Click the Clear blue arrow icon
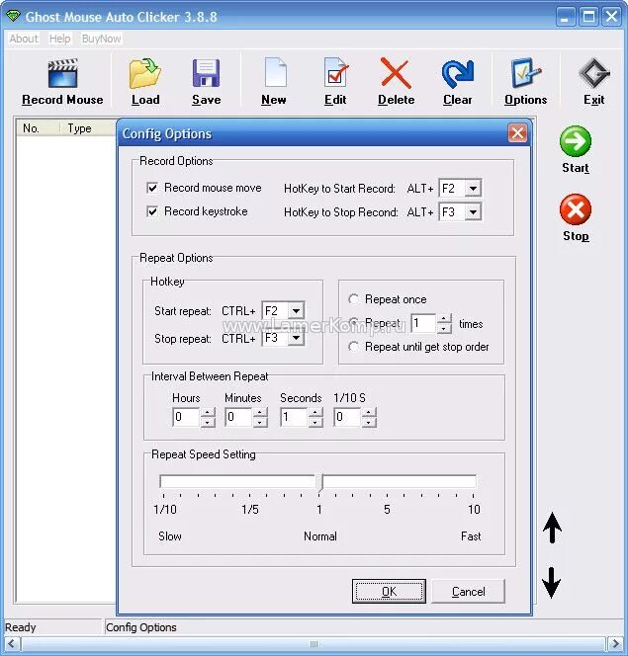The image size is (628, 656). pos(458,73)
